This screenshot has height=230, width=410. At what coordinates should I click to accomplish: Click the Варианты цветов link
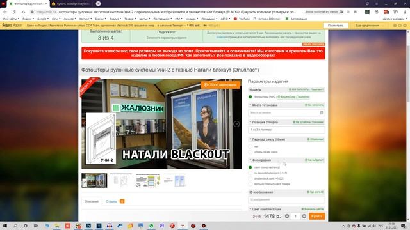[313, 209]
